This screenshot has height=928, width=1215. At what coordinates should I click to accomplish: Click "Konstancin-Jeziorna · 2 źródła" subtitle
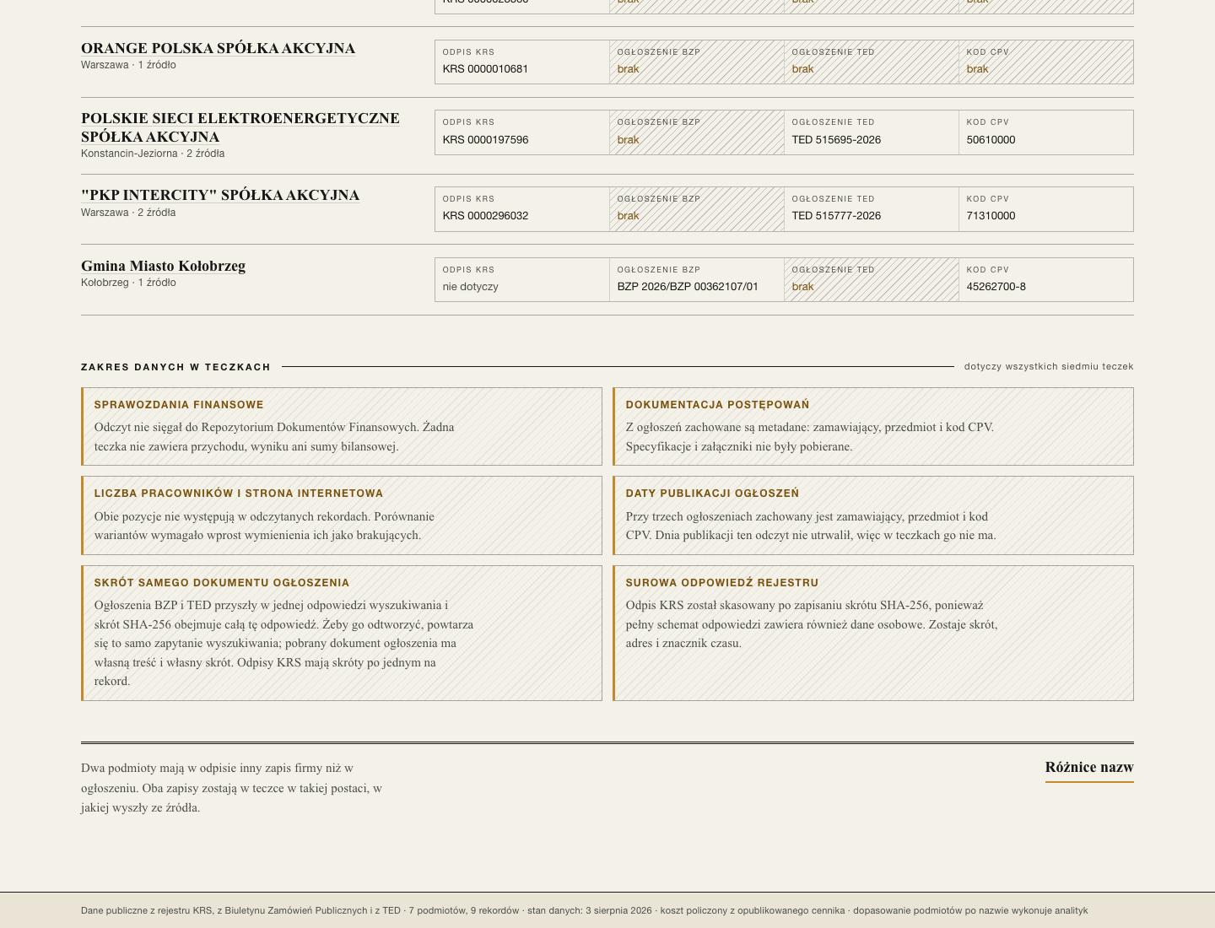[153, 154]
